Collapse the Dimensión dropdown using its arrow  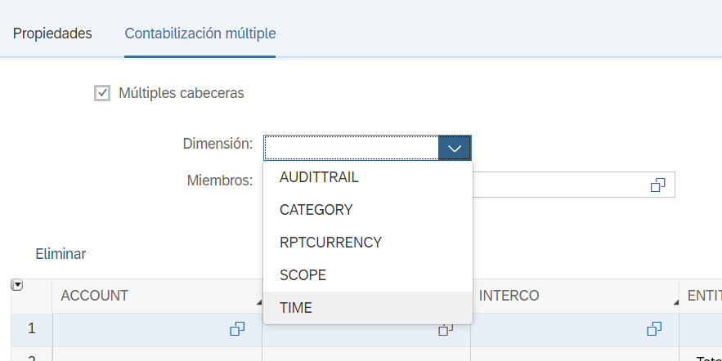(x=455, y=148)
